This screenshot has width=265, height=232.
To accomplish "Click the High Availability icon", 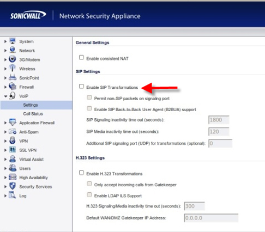I will pyautogui.click(x=13, y=177).
